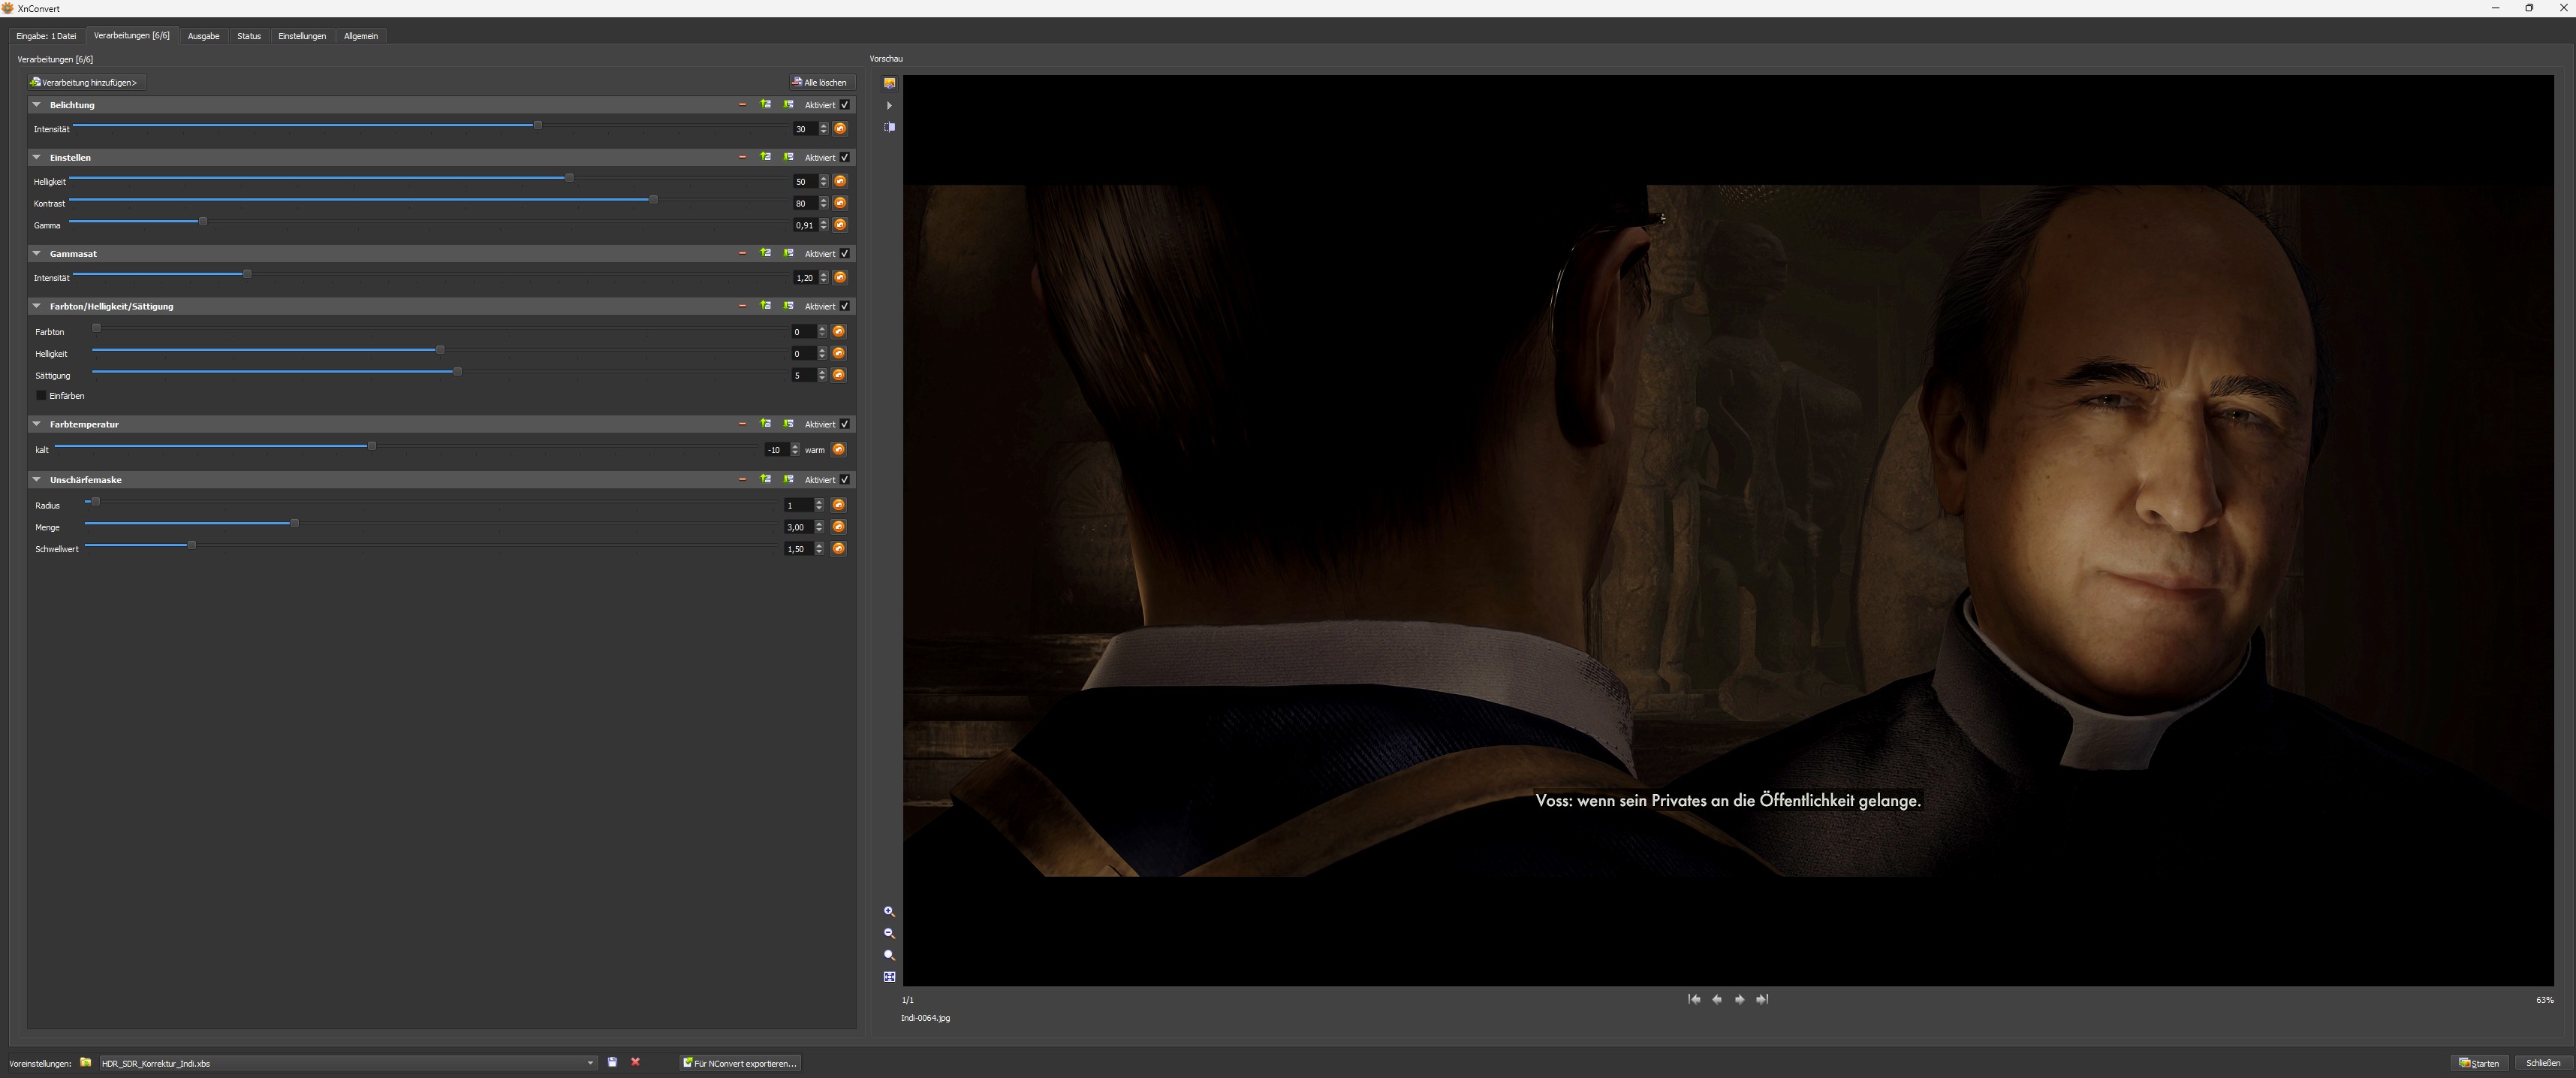
Task: Switch to the Allgemein tab
Action: click(x=361, y=36)
